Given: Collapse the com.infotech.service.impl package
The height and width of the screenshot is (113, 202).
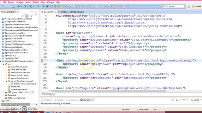Looking at the screenshot, I should pos(6,81).
